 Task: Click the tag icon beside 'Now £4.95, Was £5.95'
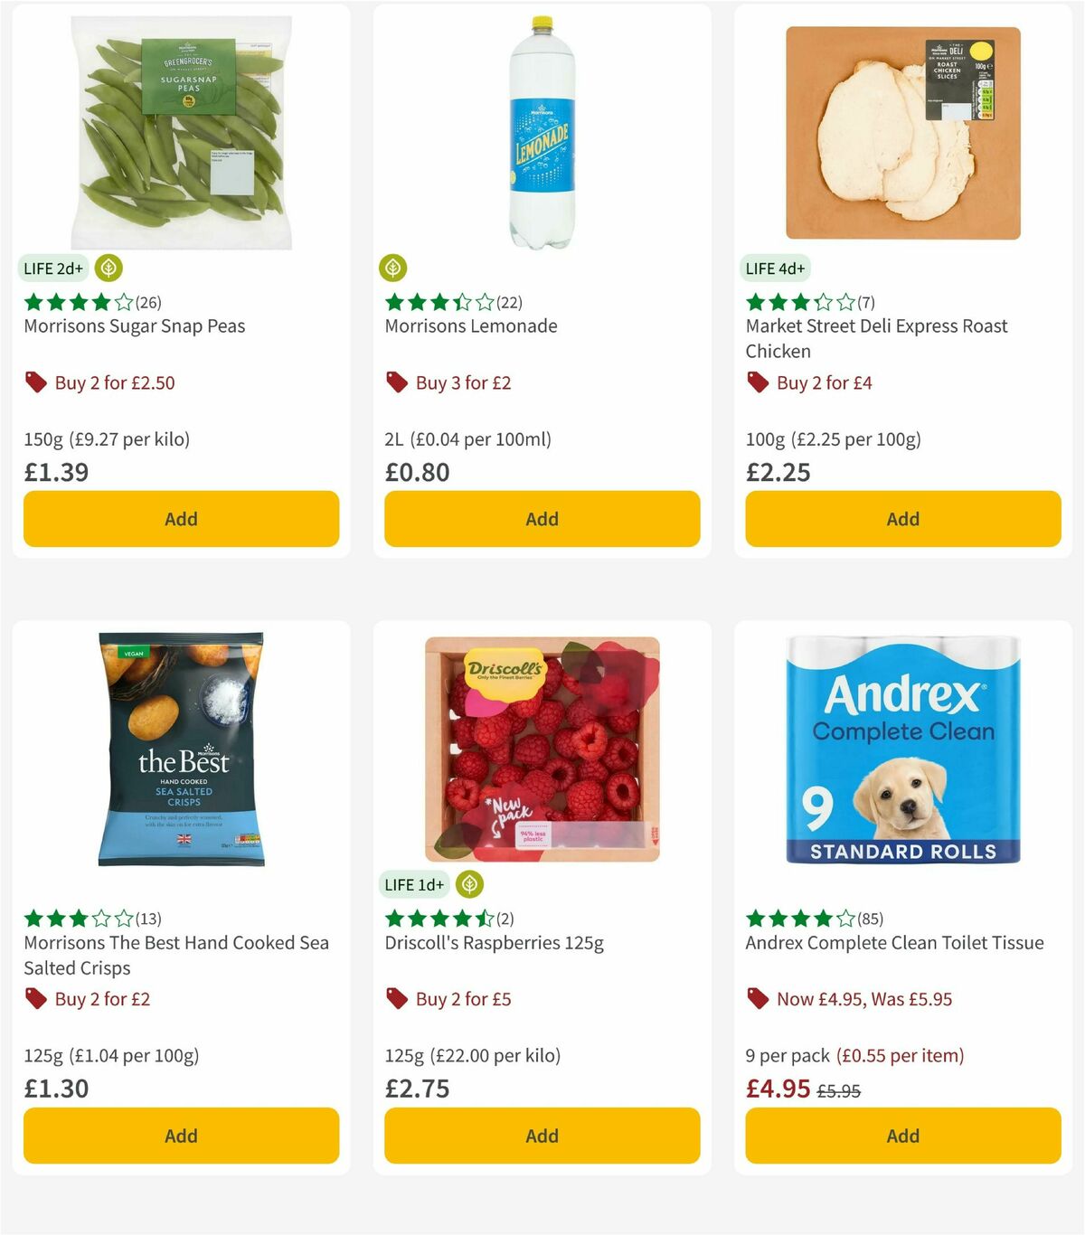[757, 999]
